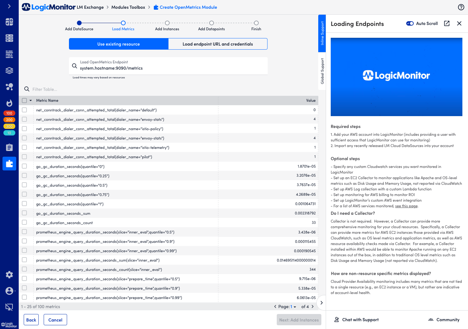This screenshot has width=468, height=329.
Task: Open the topology mapping icon in sidebar
Action: pyautogui.click(x=9, y=87)
